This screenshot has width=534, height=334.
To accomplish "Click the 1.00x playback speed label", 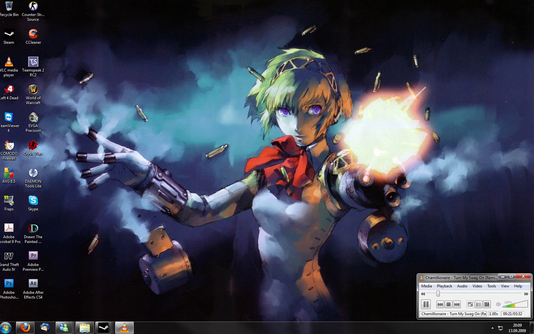I will pyautogui.click(x=494, y=314).
